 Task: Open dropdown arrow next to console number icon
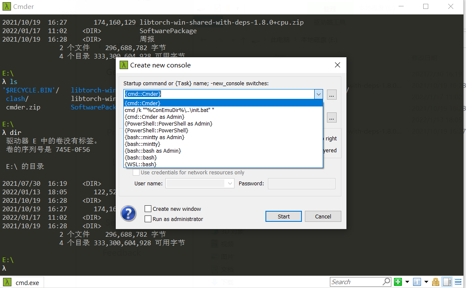(426, 282)
